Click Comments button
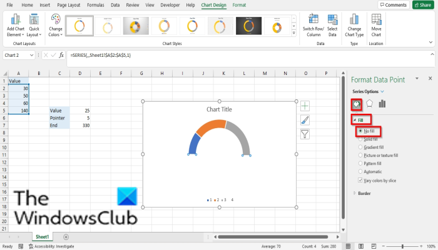This screenshot has width=438, height=250. click(394, 5)
